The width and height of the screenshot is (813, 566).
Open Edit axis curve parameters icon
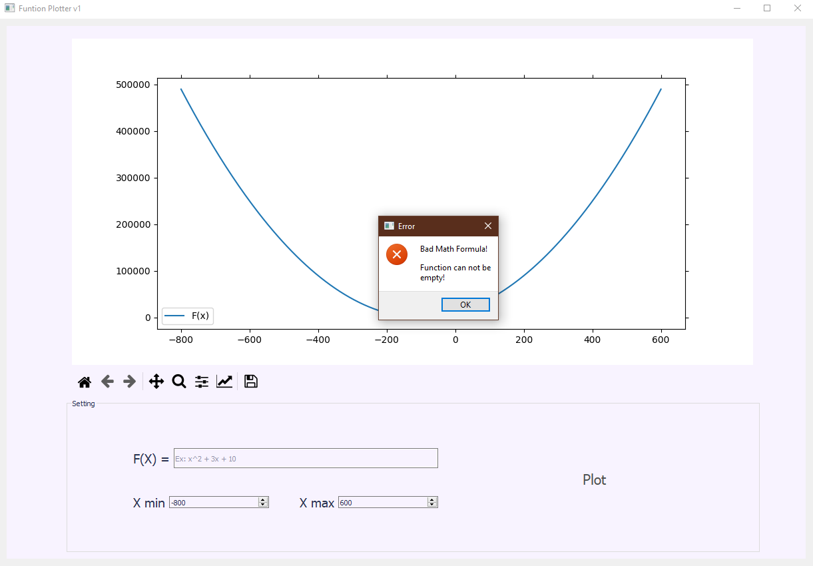coord(224,382)
